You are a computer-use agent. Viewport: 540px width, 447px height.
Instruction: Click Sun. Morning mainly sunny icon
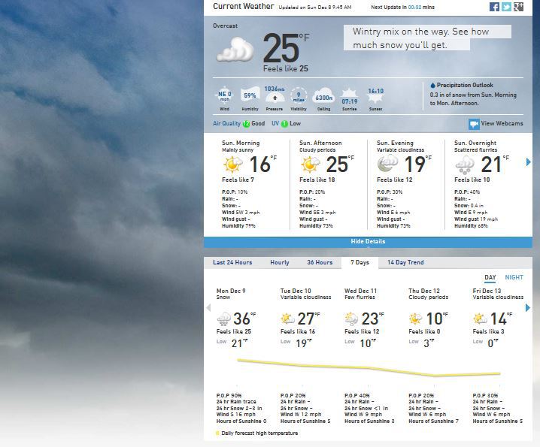tap(233, 164)
